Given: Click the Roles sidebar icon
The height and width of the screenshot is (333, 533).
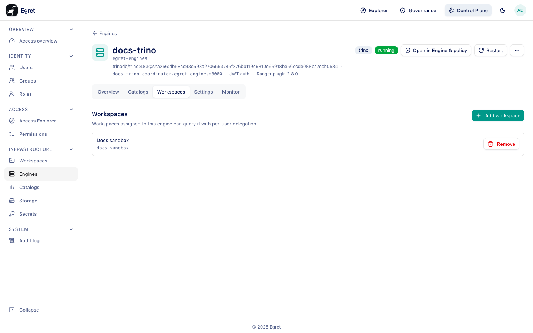Looking at the screenshot, I should click(x=12, y=94).
